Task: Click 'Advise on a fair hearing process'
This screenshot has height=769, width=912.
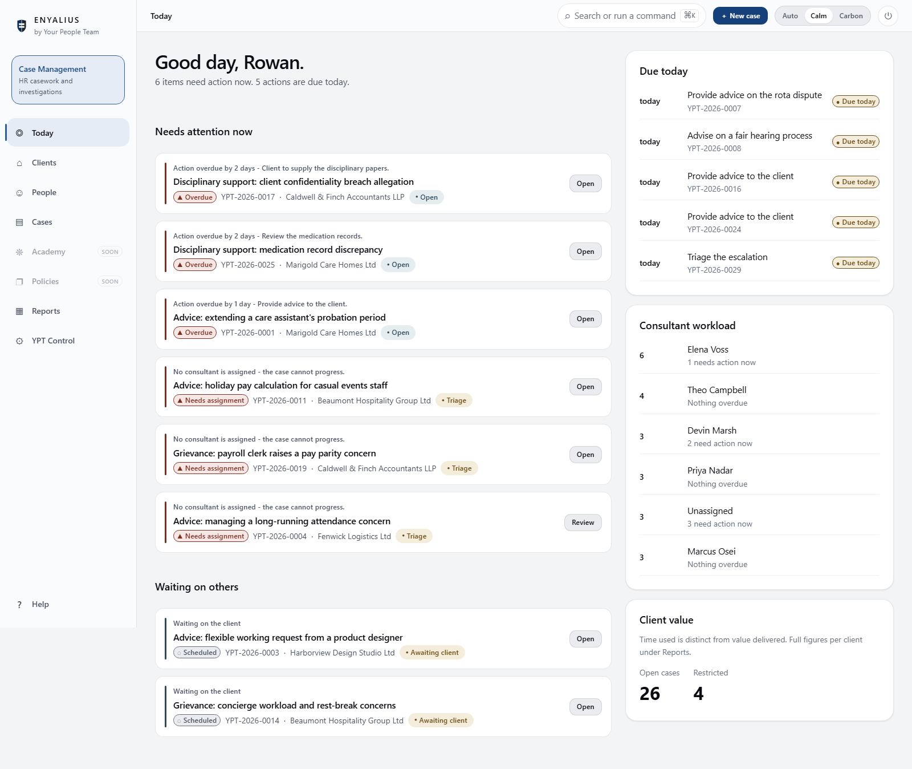Action: tap(750, 136)
